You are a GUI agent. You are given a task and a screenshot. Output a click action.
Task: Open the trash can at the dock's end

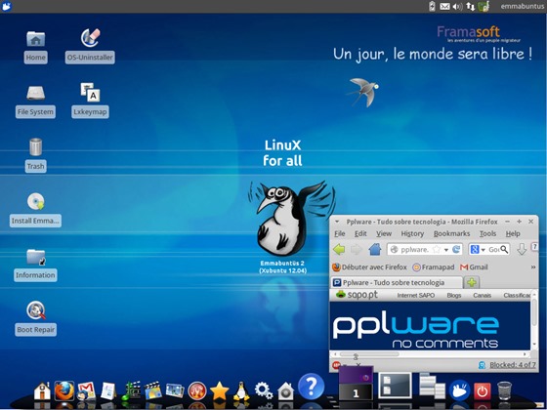tap(504, 390)
